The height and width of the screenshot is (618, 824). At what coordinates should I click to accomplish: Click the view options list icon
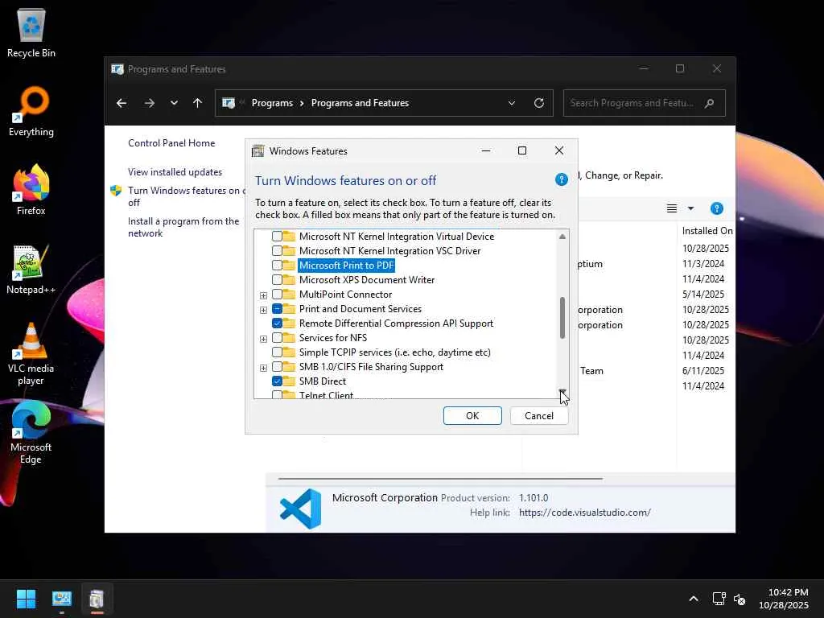click(672, 208)
